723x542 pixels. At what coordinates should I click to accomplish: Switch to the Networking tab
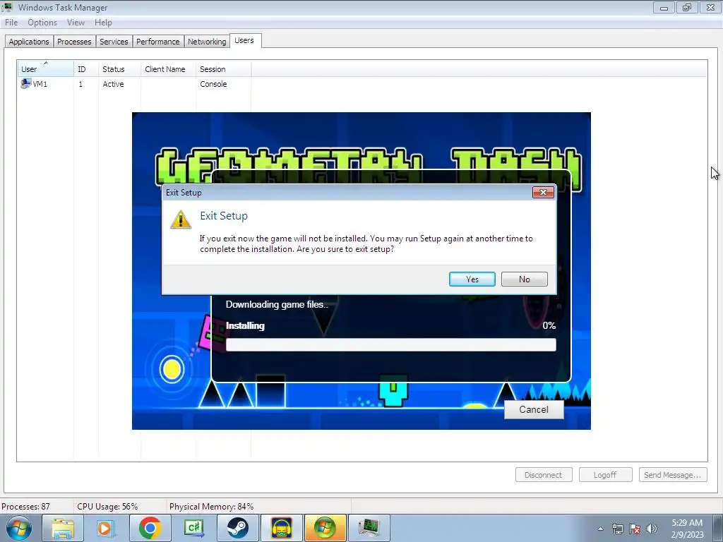pos(207,42)
